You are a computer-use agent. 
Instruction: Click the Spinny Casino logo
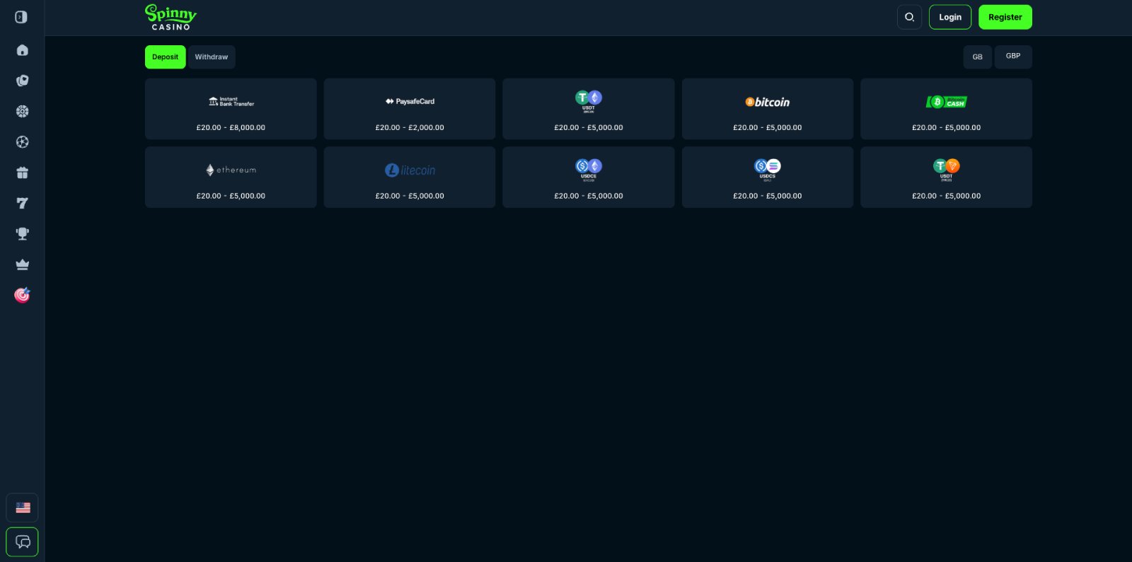pyautogui.click(x=171, y=17)
